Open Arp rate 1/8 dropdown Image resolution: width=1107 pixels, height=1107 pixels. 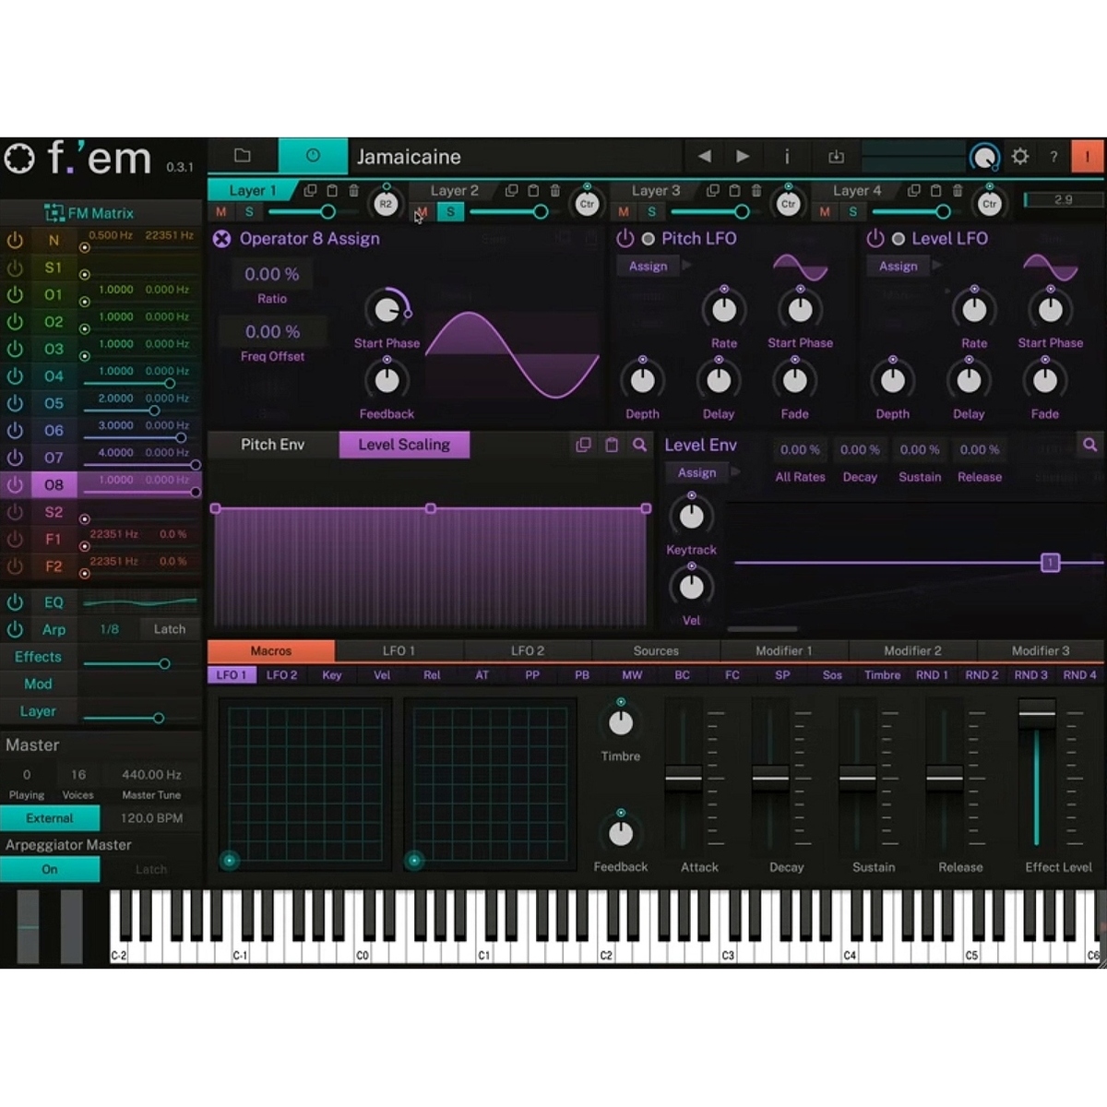pyautogui.click(x=109, y=629)
